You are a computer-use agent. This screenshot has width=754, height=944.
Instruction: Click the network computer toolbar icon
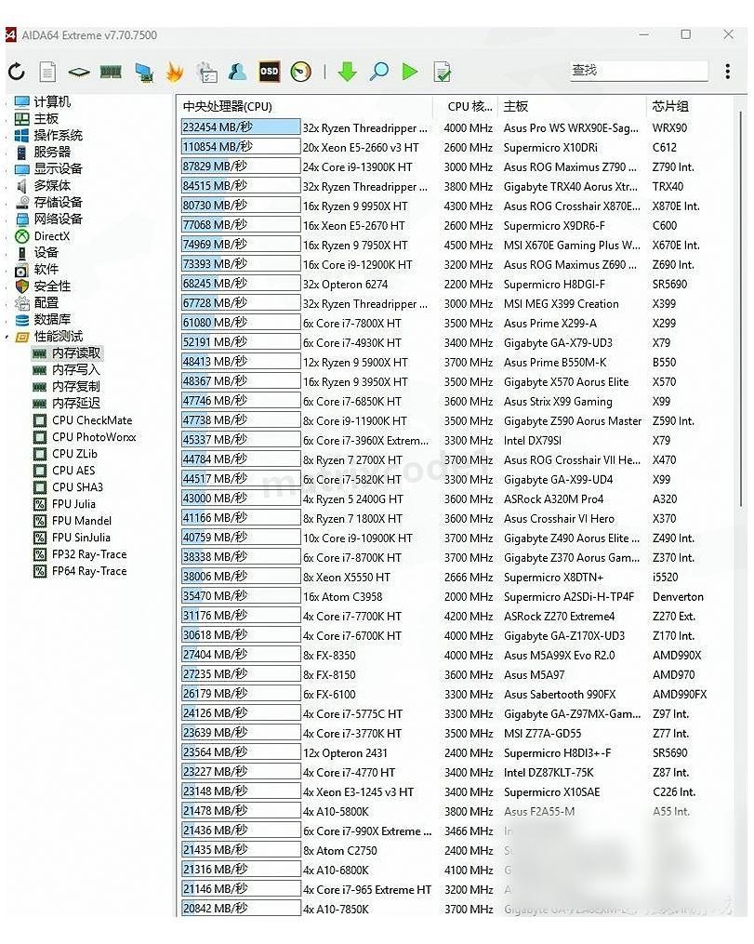(x=143, y=73)
